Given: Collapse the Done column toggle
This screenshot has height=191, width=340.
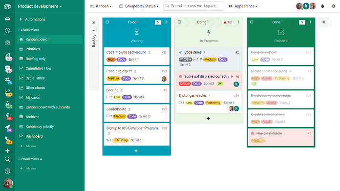Looking at the screenshot, I should tap(252, 22).
